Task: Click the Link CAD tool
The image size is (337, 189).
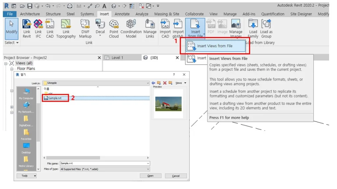Action: 50,29
